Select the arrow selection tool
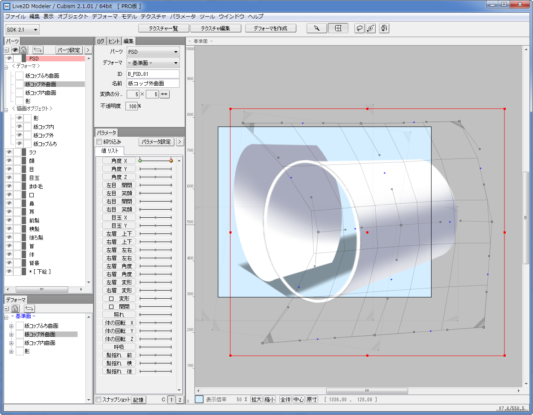533x415 pixels. [317, 28]
